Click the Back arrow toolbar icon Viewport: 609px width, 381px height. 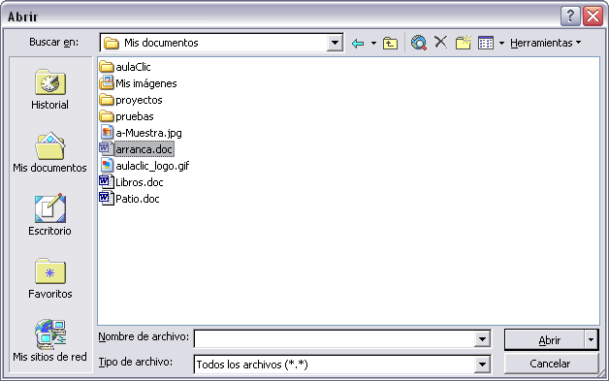click(358, 43)
